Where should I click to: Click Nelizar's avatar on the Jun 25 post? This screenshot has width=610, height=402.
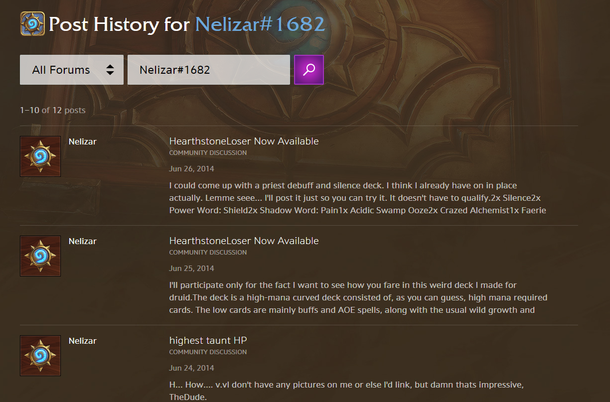40,256
